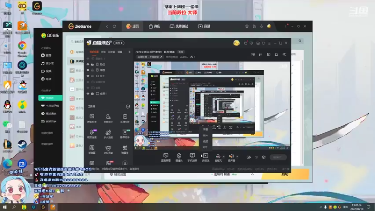Open 虚拟形象 tool in toolbox

pyautogui.click(x=108, y=150)
